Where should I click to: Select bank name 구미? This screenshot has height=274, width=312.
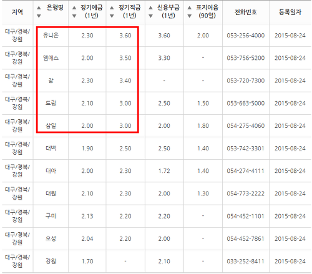[x=51, y=216]
